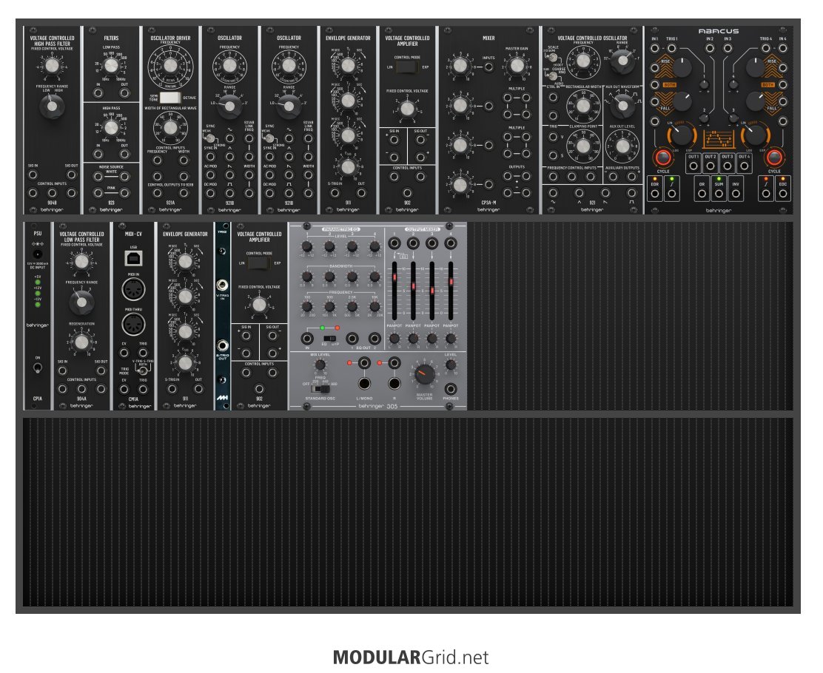Image resolution: width=823 pixels, height=673 pixels.
Task: Click the 904B Frequency Range knob
Action: (52, 106)
